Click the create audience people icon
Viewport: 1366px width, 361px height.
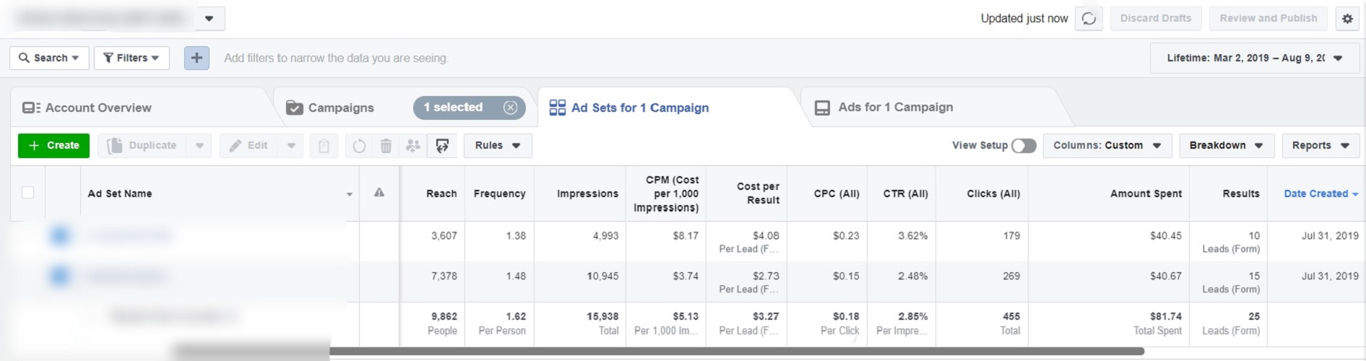click(413, 146)
